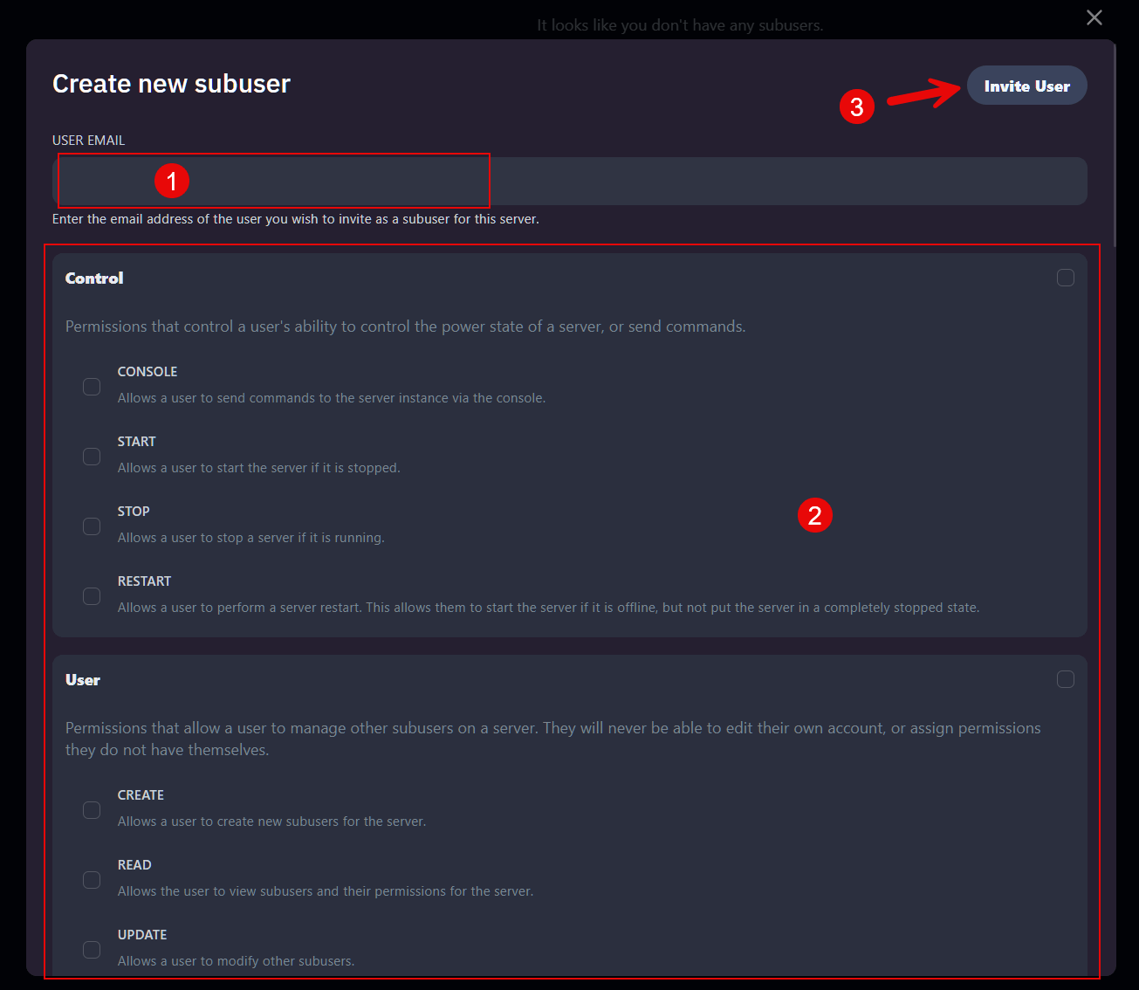Click the Create new subuser title
This screenshot has height=990, width=1139.
(x=171, y=83)
